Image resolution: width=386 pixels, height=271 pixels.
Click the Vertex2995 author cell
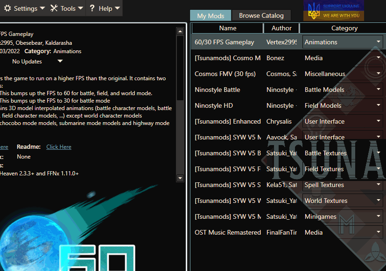coord(281,42)
